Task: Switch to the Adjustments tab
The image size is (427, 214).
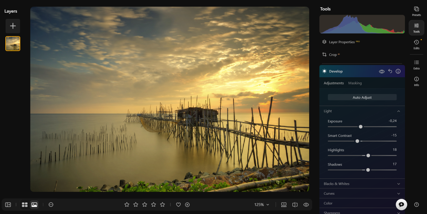Action: pos(334,83)
